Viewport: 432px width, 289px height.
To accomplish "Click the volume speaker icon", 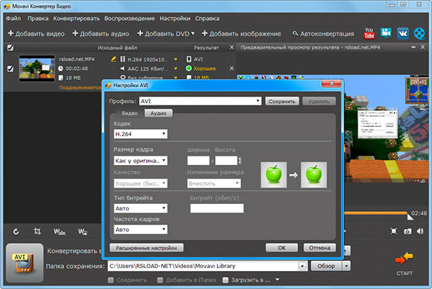I will [x=420, y=231].
